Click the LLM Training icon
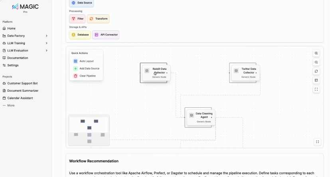 point(4,43)
